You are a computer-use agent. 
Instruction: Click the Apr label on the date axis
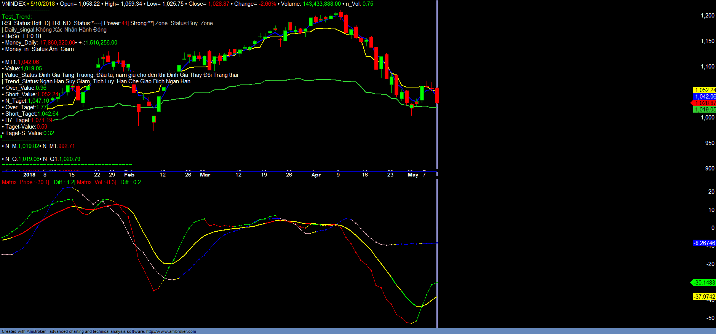[x=316, y=175]
